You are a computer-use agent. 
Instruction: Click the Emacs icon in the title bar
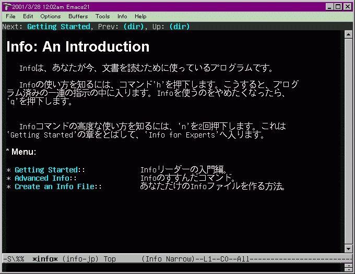[x=7, y=7]
